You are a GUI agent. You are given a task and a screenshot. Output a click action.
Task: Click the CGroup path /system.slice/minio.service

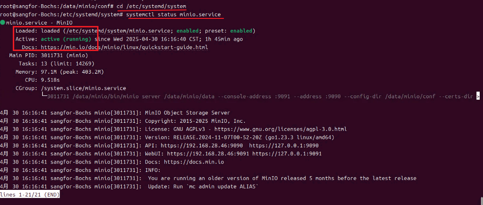tap(83, 88)
